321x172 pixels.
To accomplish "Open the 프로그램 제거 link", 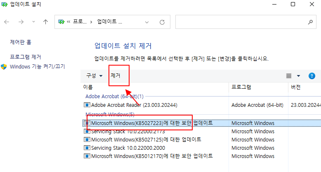I will tap(26, 57).
